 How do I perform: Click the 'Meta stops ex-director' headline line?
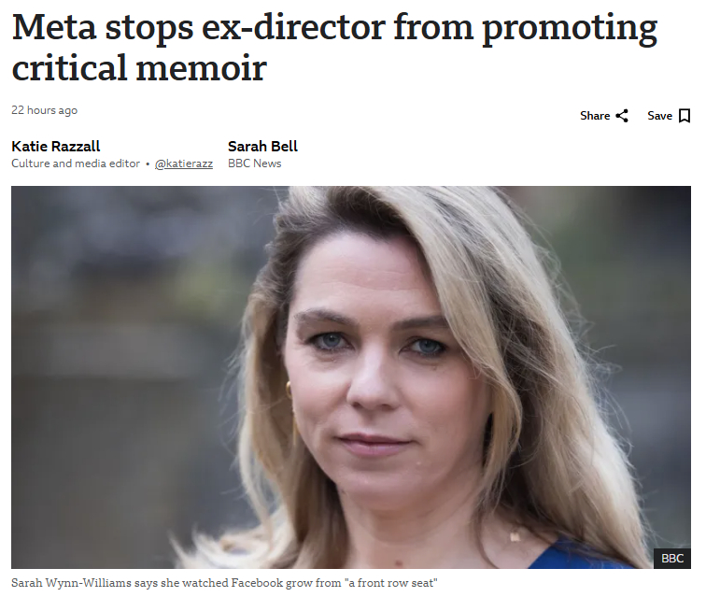click(334, 27)
